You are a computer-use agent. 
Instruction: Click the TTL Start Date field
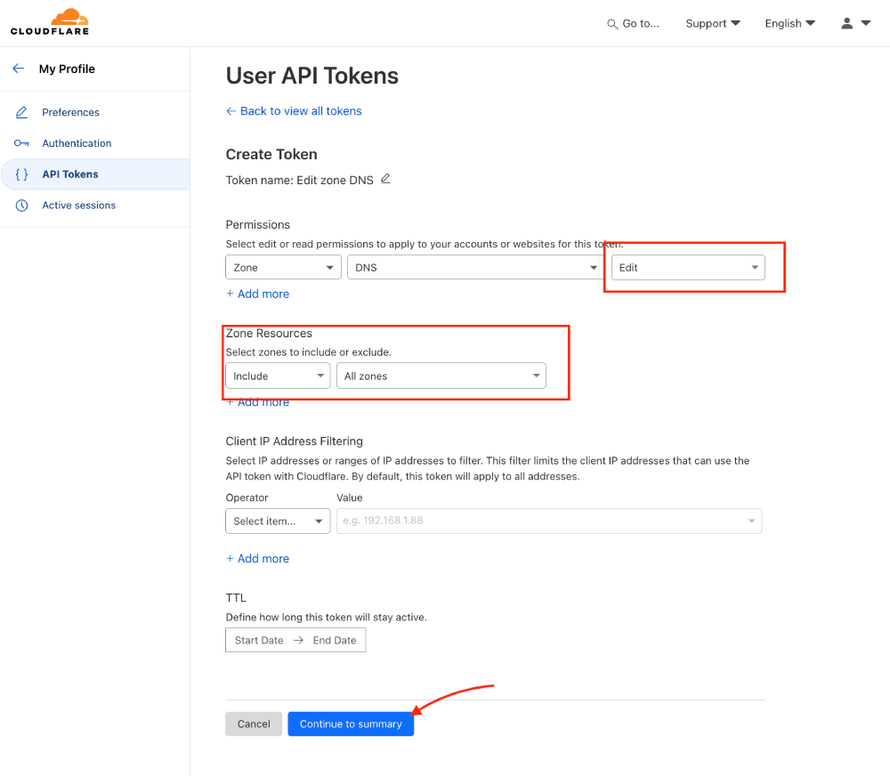pyautogui.click(x=259, y=641)
